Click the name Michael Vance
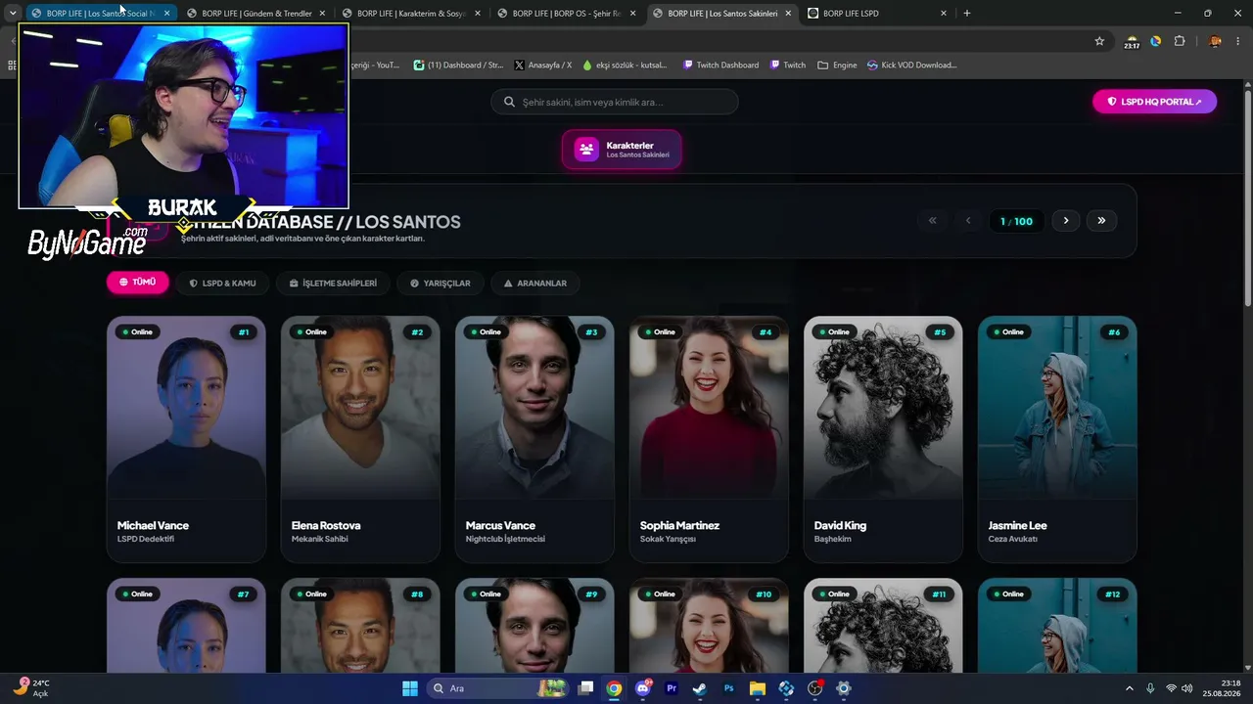 [x=153, y=525]
